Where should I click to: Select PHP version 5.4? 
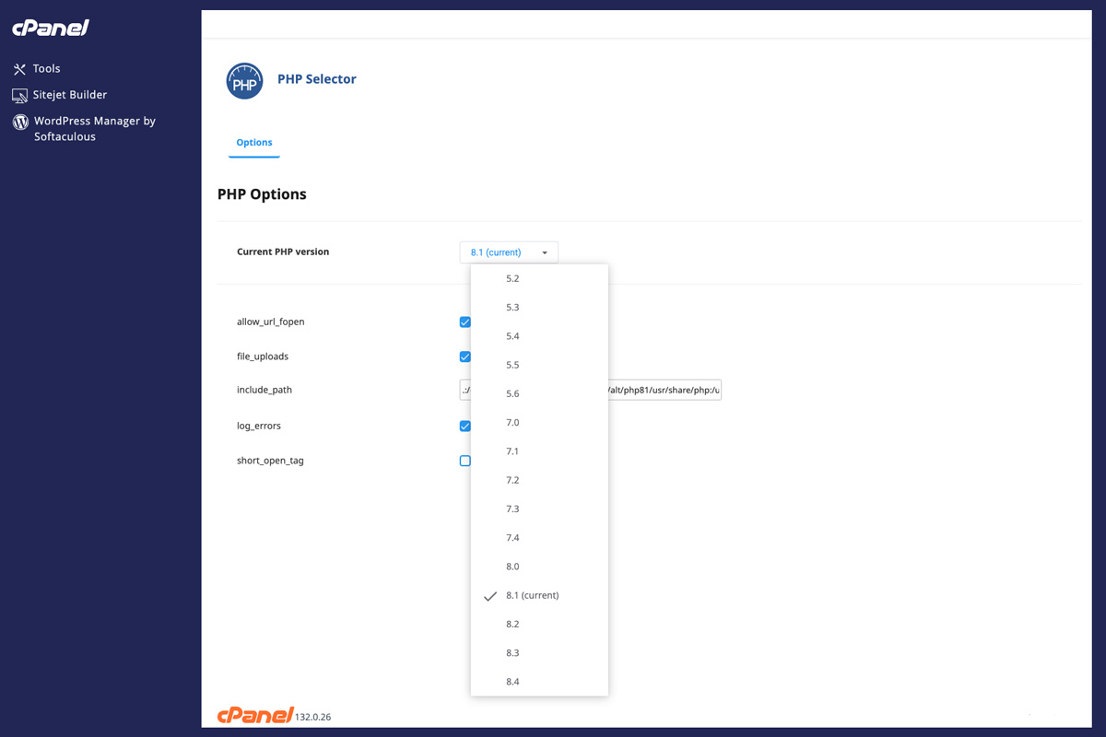click(x=539, y=336)
